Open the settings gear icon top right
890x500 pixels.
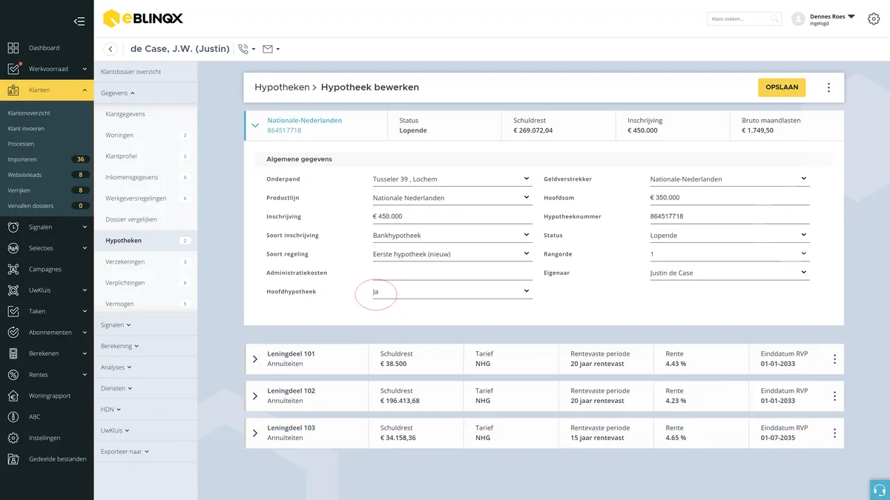[x=874, y=19]
